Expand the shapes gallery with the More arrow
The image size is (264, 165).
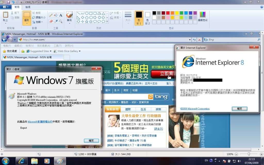pos(107,22)
